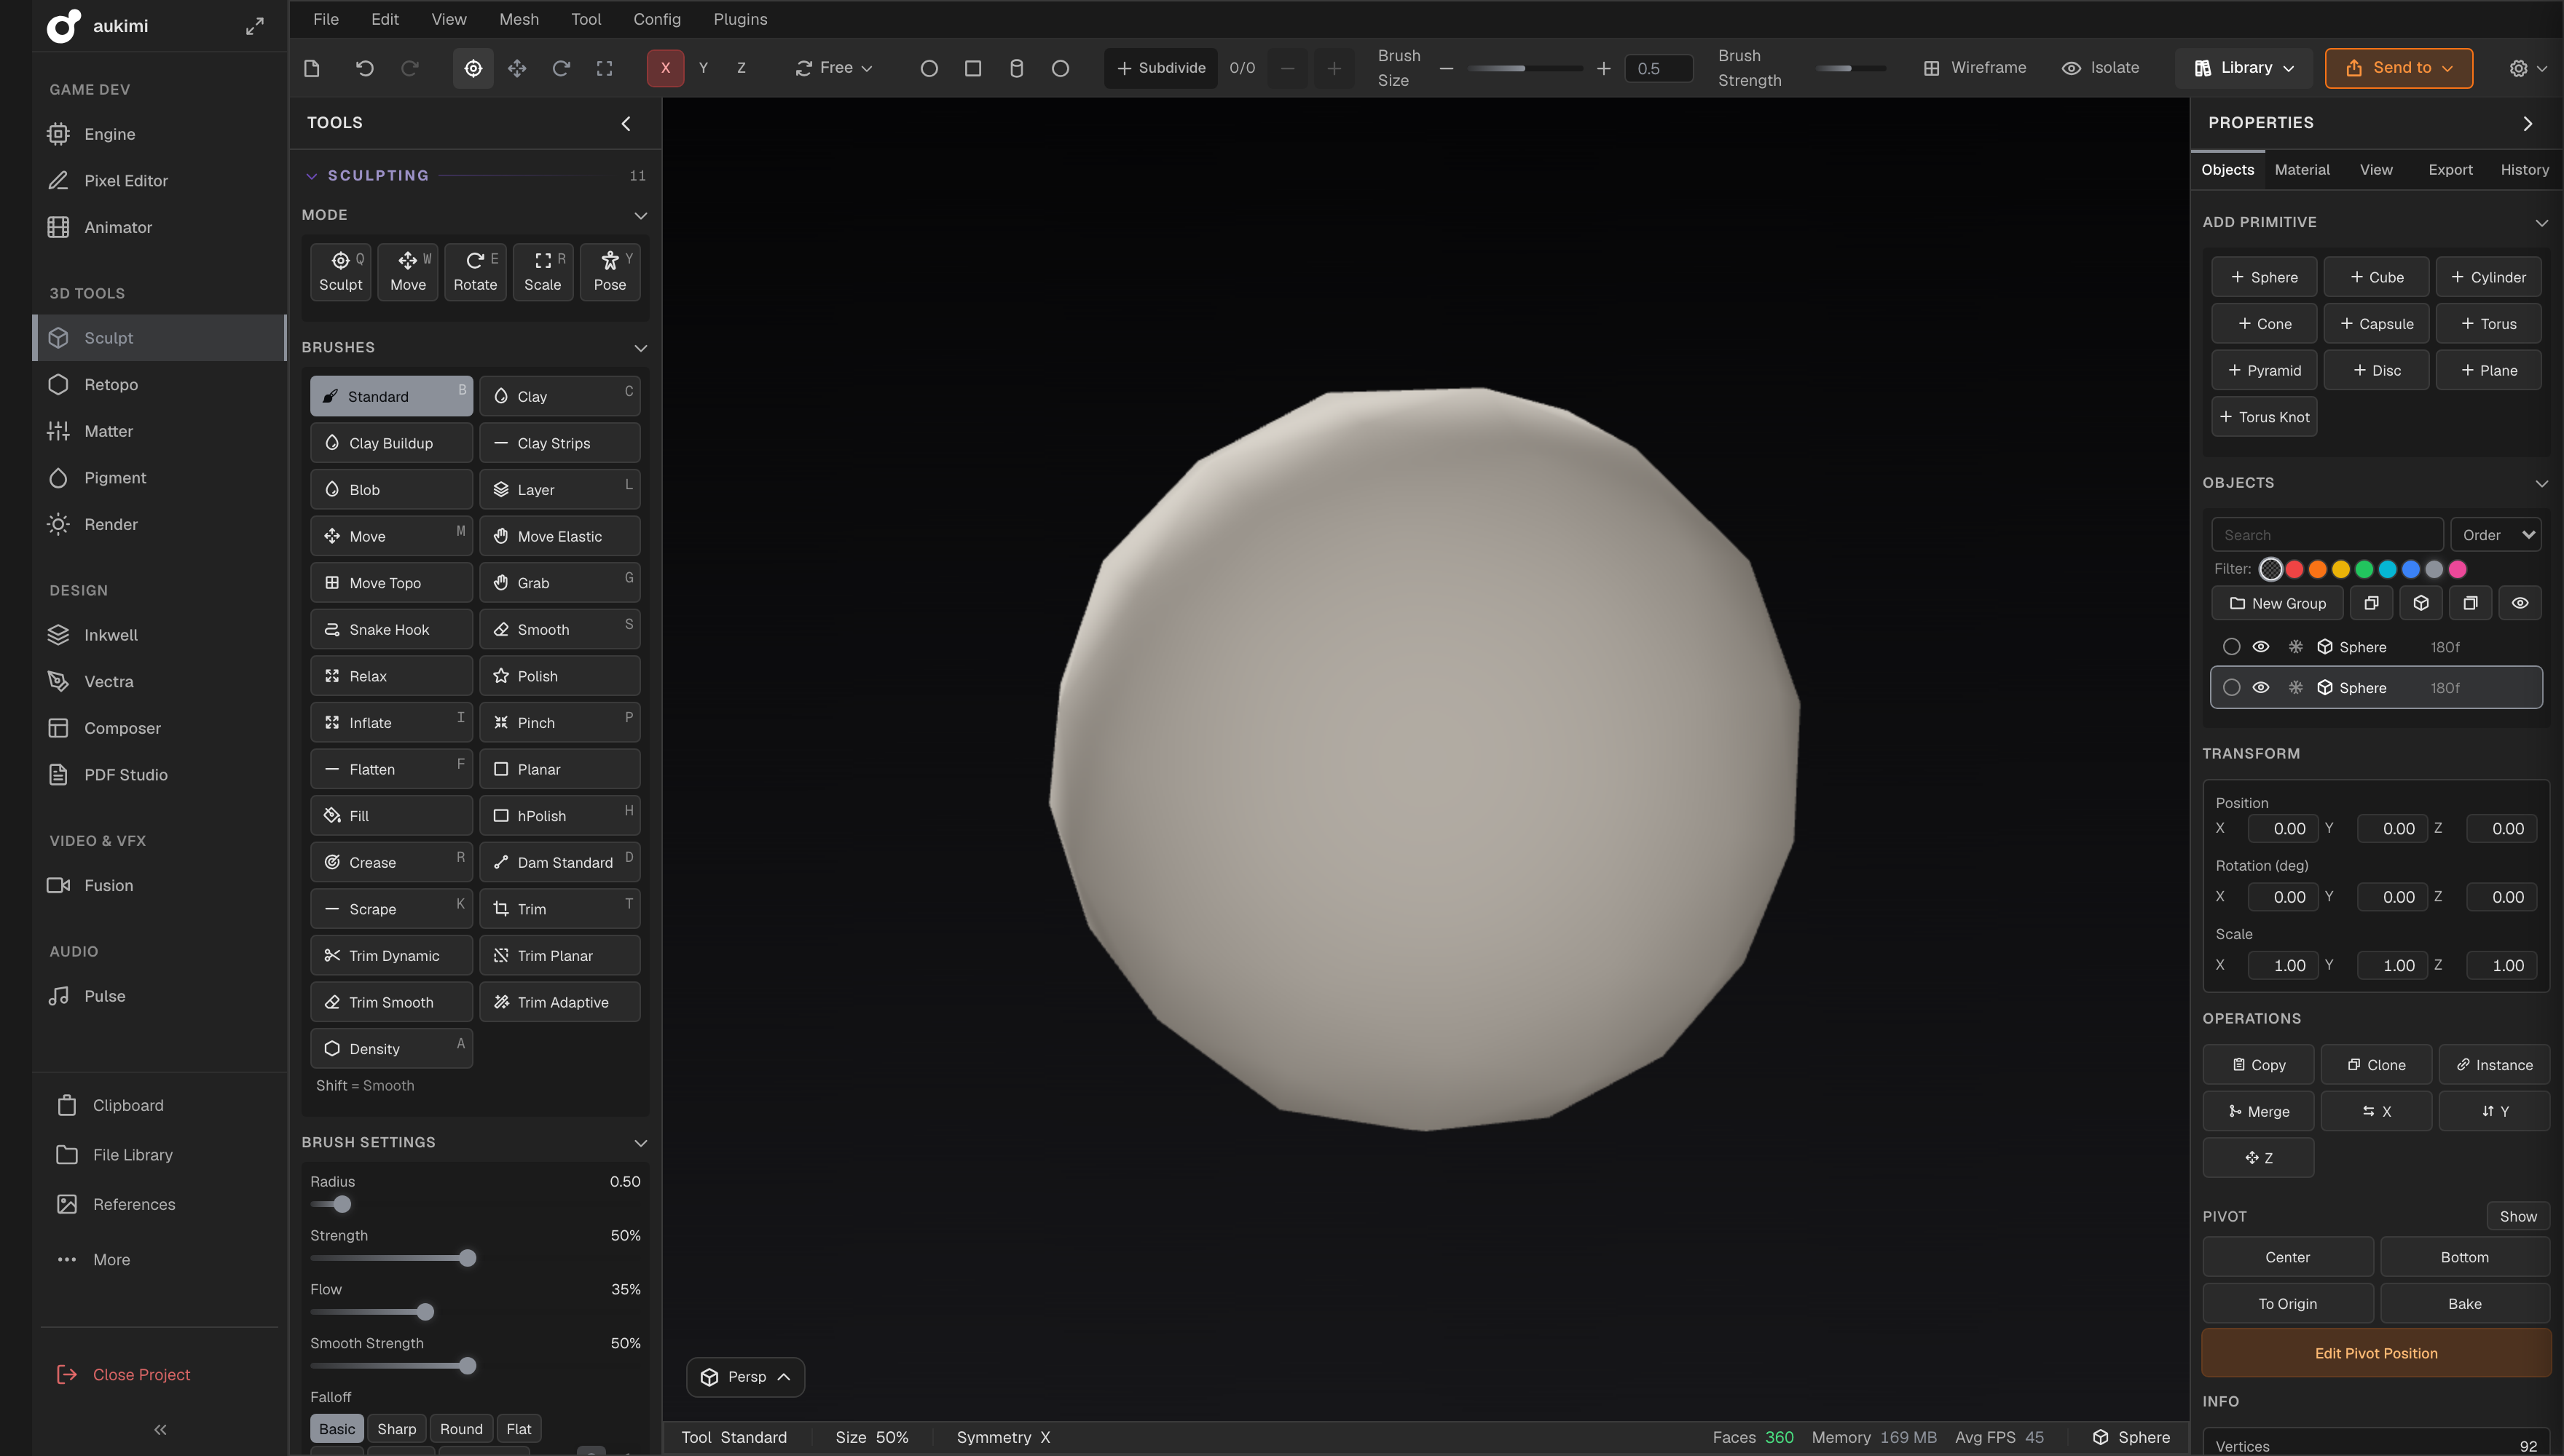Image resolution: width=2564 pixels, height=1456 pixels.
Task: Click the undo arrow icon
Action: click(x=365, y=68)
